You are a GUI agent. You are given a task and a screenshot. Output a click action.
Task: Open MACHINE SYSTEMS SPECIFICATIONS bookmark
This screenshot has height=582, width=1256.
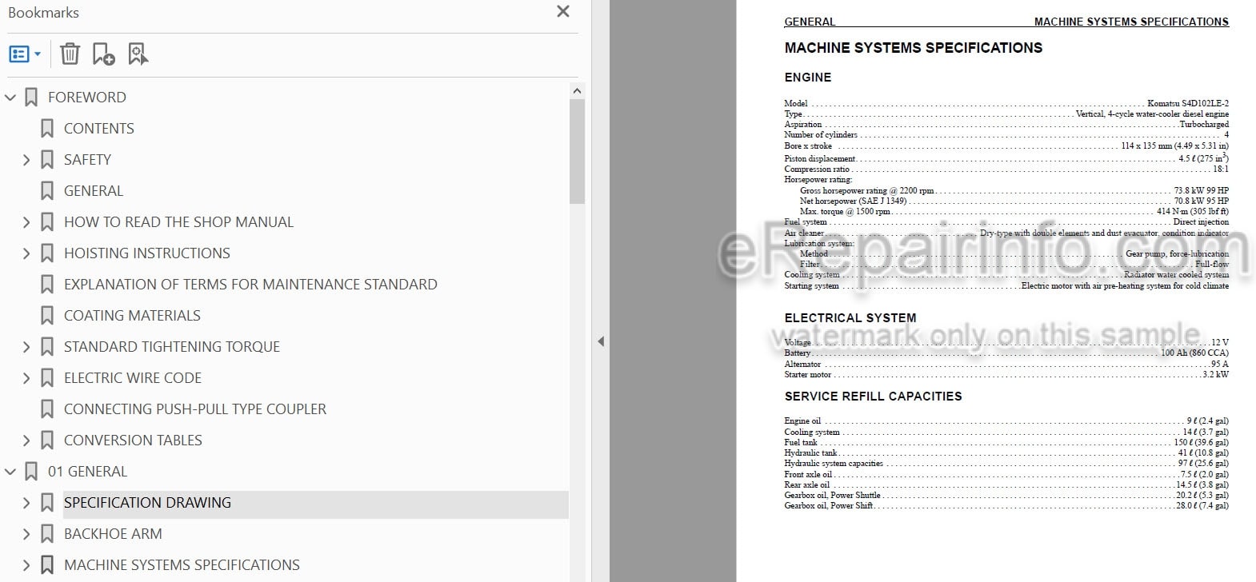coord(182,565)
